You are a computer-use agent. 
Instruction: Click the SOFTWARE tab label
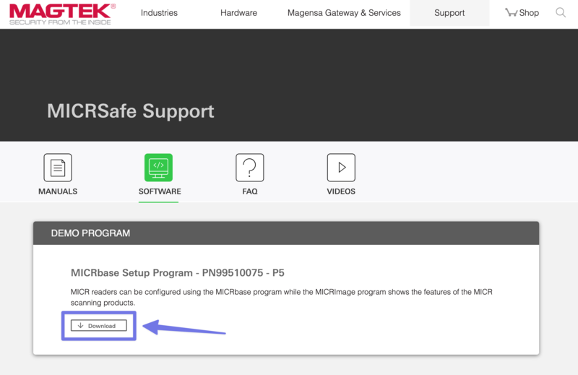coord(160,191)
